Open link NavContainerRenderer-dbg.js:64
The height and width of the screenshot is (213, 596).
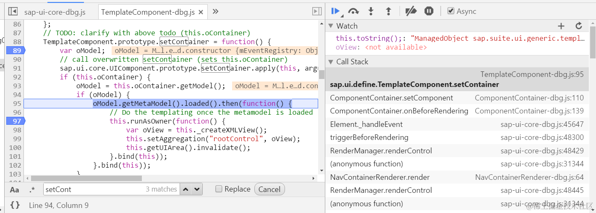(529, 177)
